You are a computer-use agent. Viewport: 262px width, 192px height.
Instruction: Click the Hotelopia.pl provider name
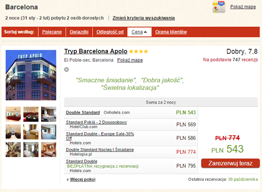tap(81, 154)
